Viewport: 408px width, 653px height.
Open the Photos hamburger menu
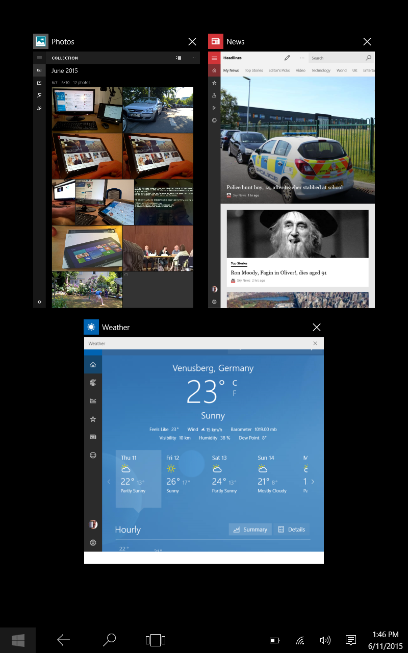pos(39,58)
